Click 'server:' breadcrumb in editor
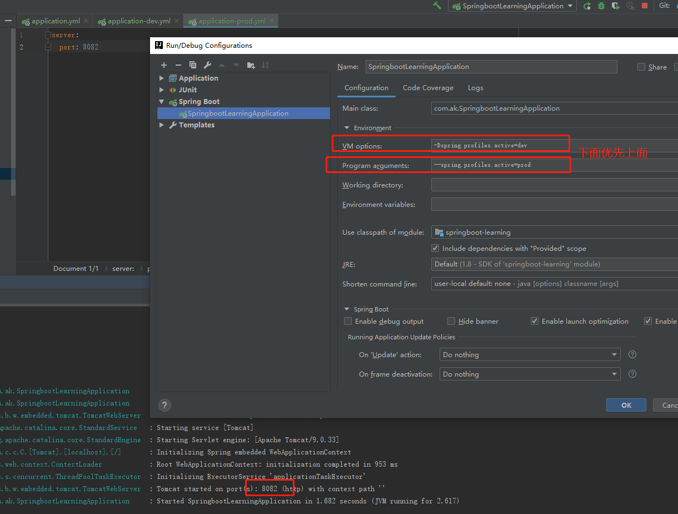 (x=123, y=268)
